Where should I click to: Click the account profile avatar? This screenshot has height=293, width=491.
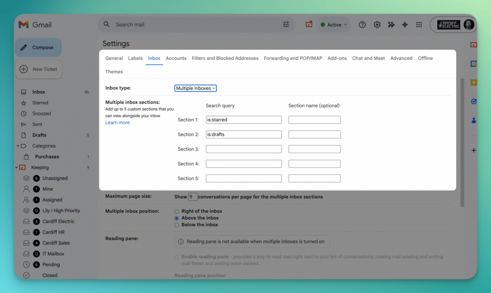tap(469, 25)
